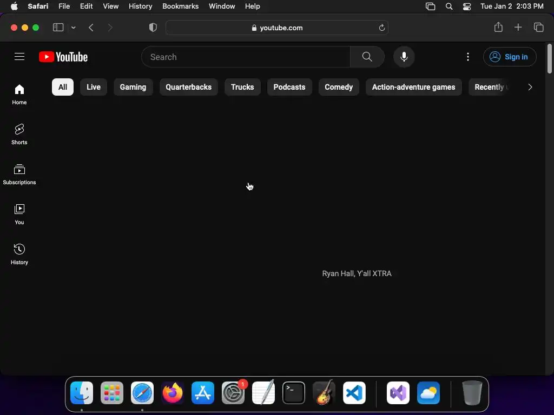
Task: Open History in the YouTube sidebar
Action: [19, 255]
